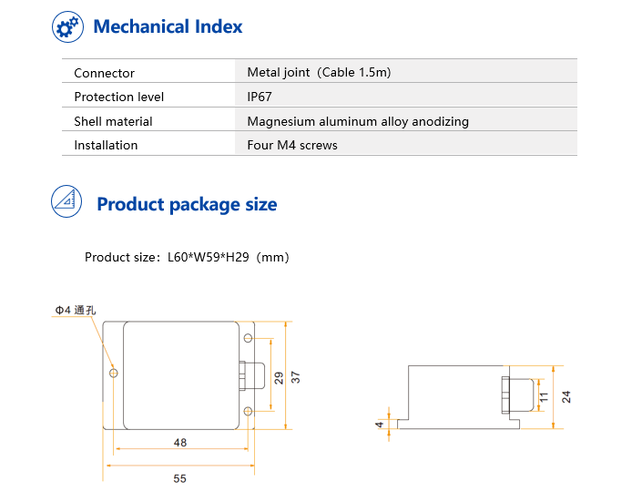Click the Product package size heading
Screen dimensions: 632x502
pos(187,204)
